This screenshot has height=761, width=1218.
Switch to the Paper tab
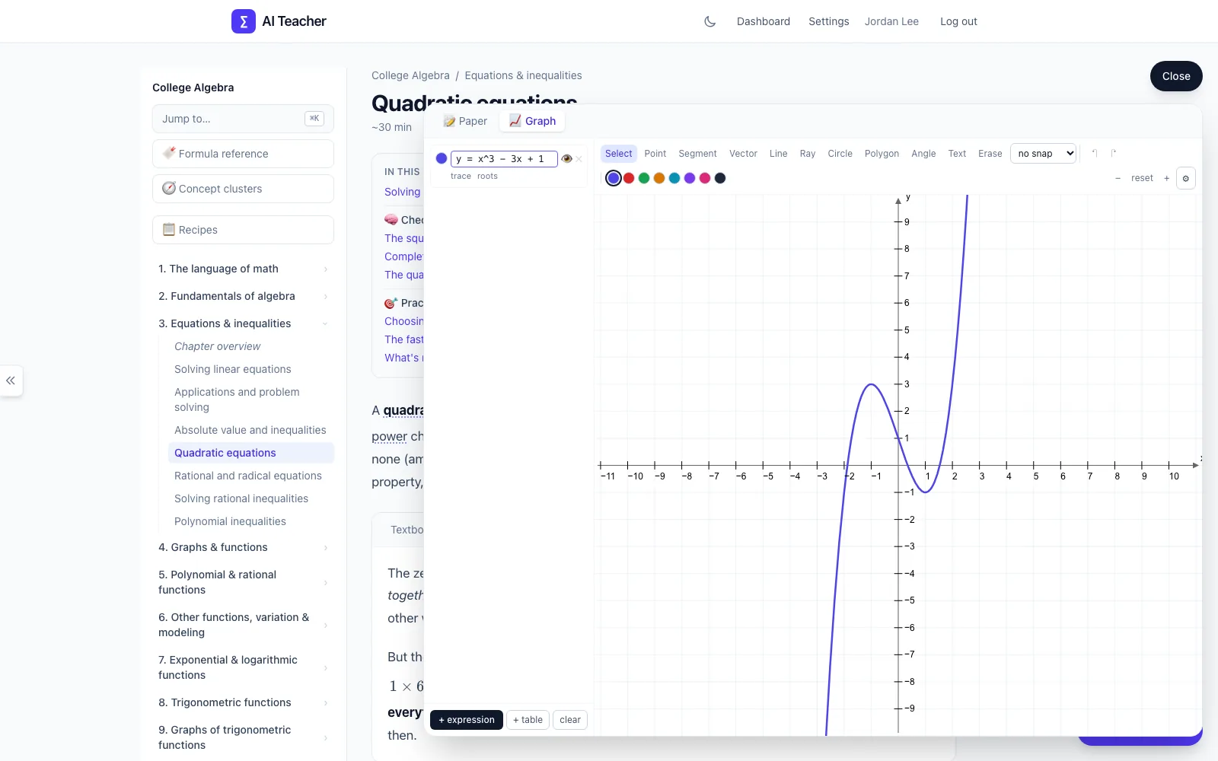465,121
